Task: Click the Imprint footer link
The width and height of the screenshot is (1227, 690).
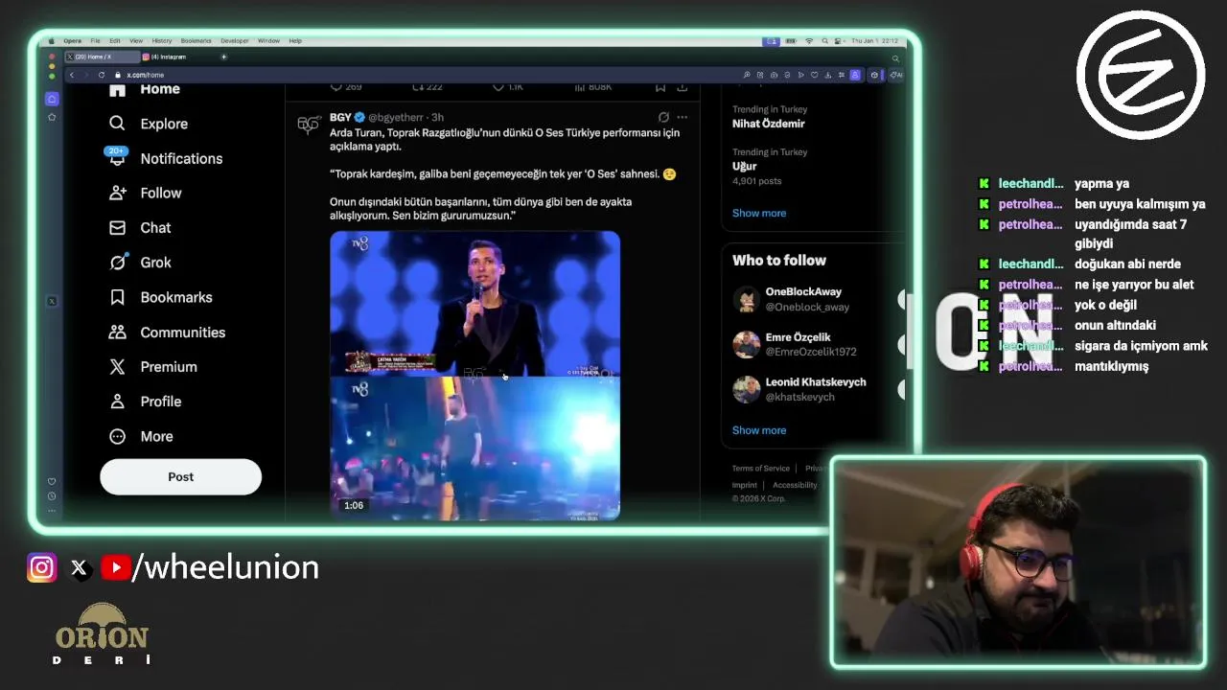Action: tap(745, 485)
